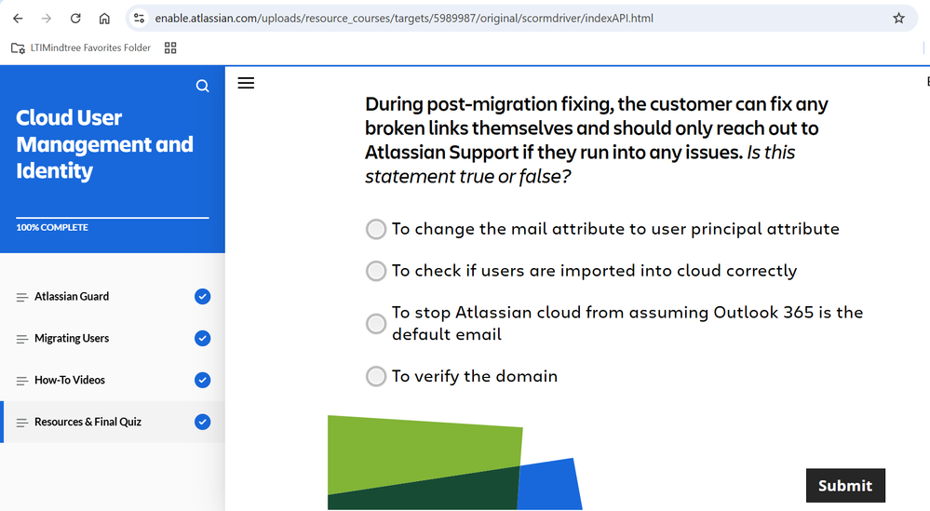The width and height of the screenshot is (930, 511).
Task: Open the LTIMindtree Favorites Folder
Action: pyautogui.click(x=81, y=48)
